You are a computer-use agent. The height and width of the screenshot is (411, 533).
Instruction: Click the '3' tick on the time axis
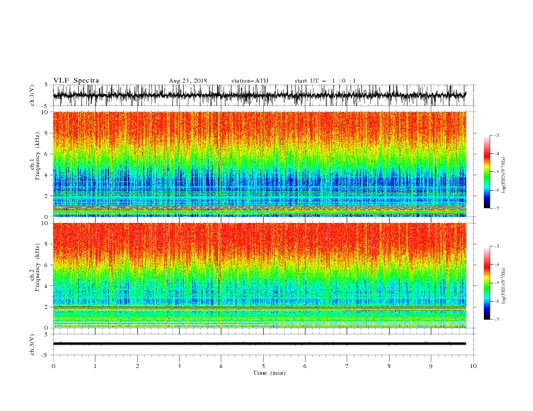coord(179,366)
